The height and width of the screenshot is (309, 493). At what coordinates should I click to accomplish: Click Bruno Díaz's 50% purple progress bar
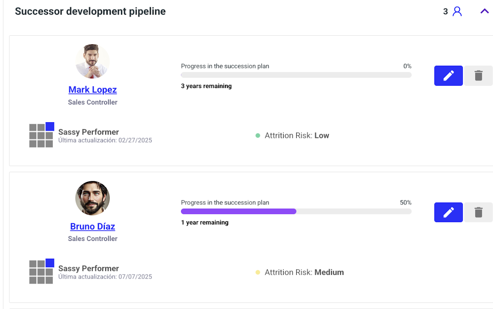click(x=238, y=211)
